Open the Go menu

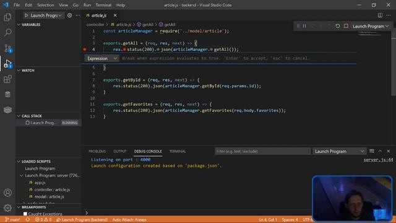(x=75, y=5)
